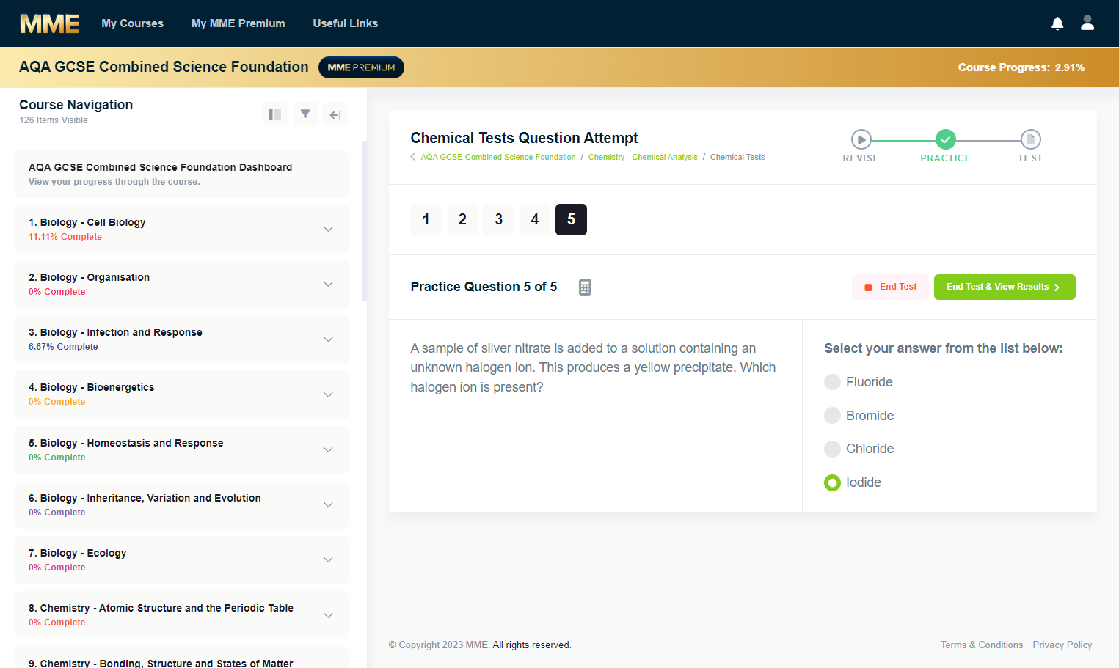Select the Fluoride answer
The height and width of the screenshot is (668, 1119).
[832, 382]
